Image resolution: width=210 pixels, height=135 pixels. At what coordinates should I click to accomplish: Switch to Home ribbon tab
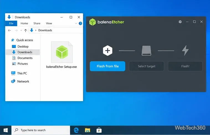coord(24,23)
